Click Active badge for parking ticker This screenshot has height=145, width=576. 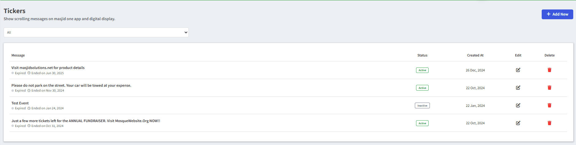pos(422,88)
